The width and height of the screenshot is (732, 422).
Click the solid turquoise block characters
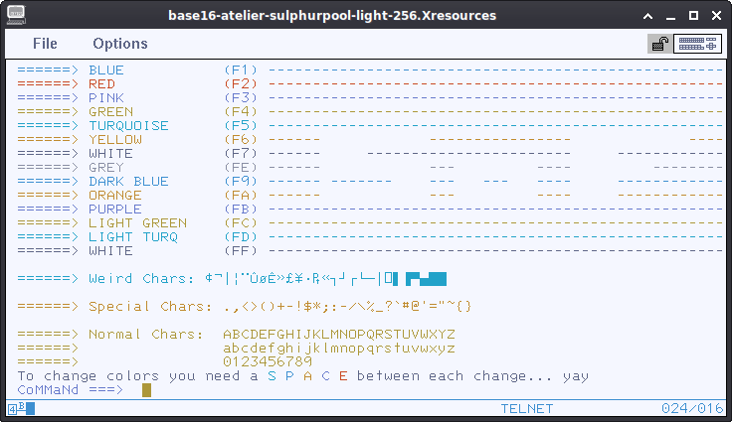coord(426,279)
